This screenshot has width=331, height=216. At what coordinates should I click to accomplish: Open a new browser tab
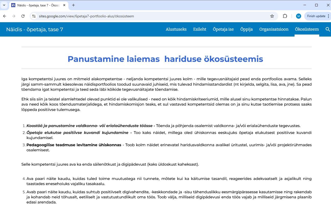[73, 5]
